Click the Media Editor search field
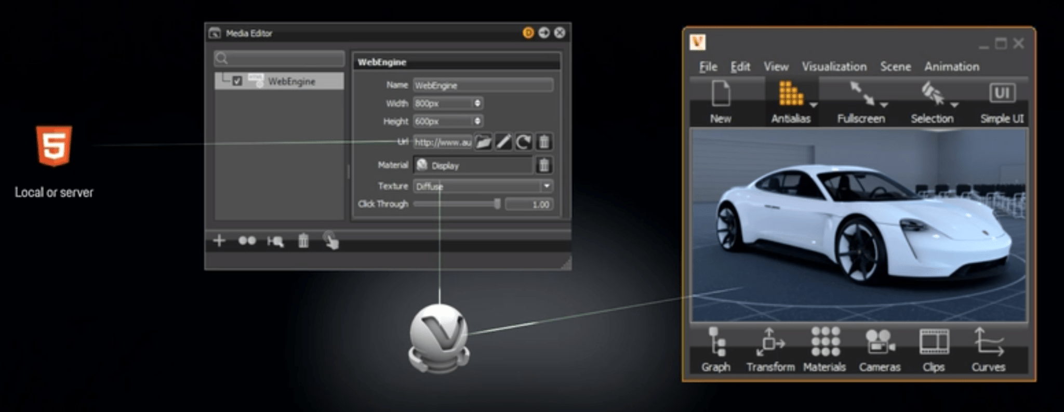This screenshot has width=1064, height=412. click(x=280, y=58)
